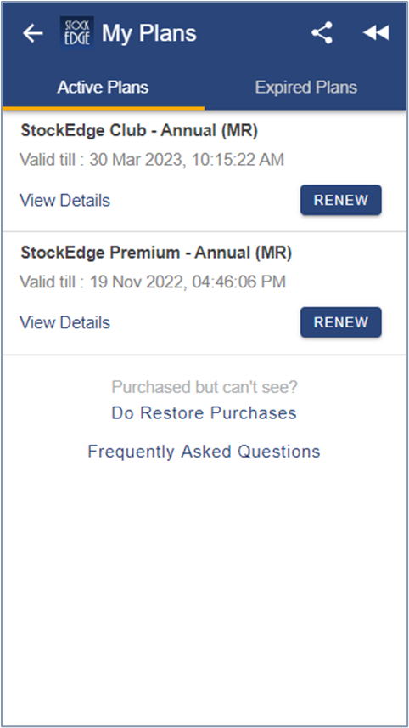
Task: Go back using the left arrow icon
Action: pyautogui.click(x=32, y=33)
